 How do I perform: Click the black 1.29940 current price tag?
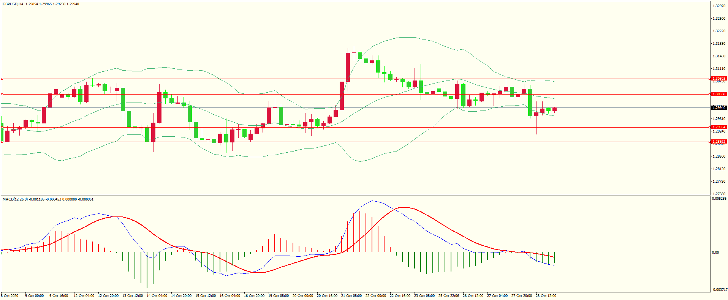[x=719, y=108]
